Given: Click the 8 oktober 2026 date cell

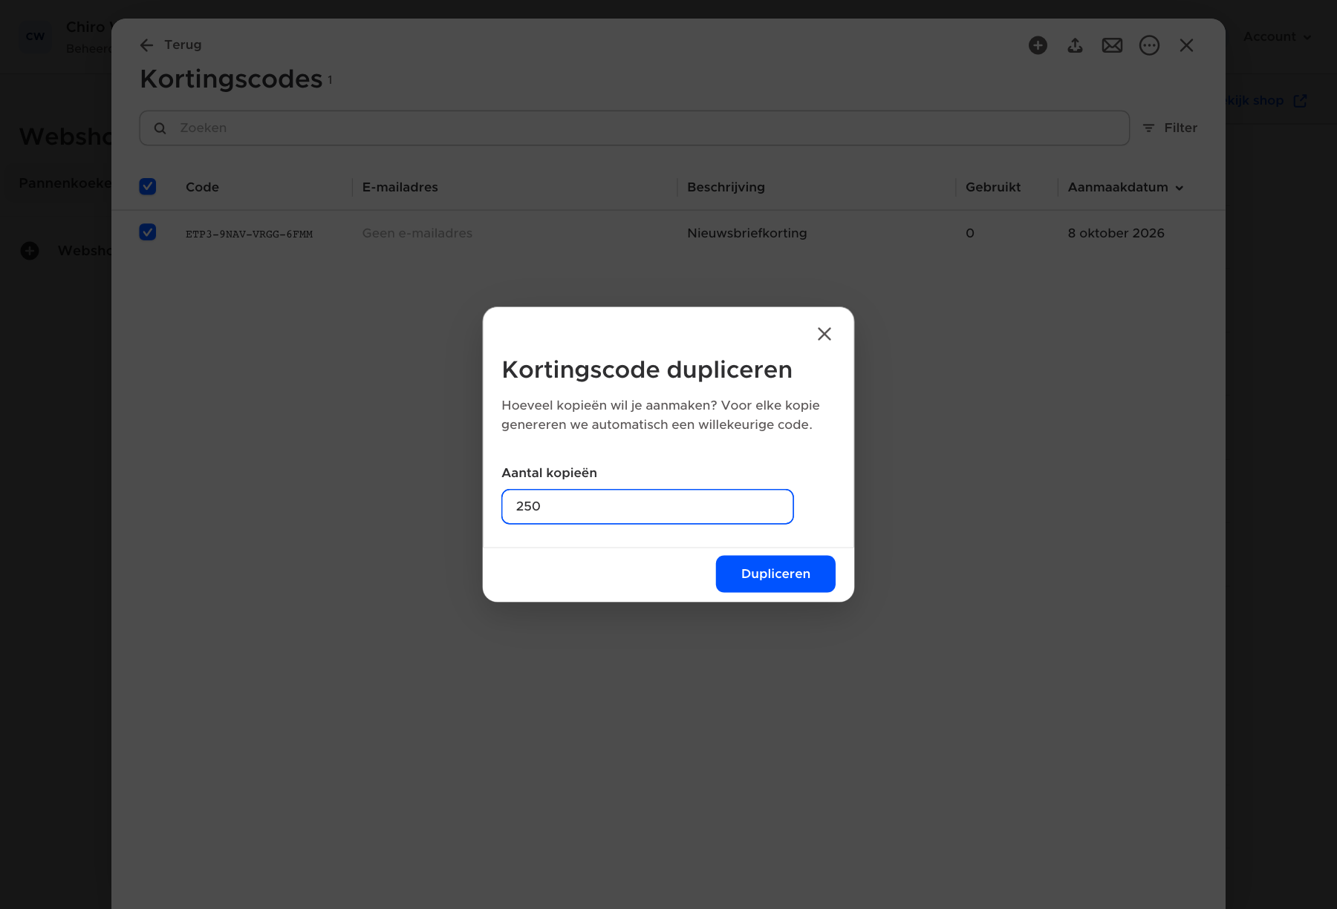Looking at the screenshot, I should 1116,233.
